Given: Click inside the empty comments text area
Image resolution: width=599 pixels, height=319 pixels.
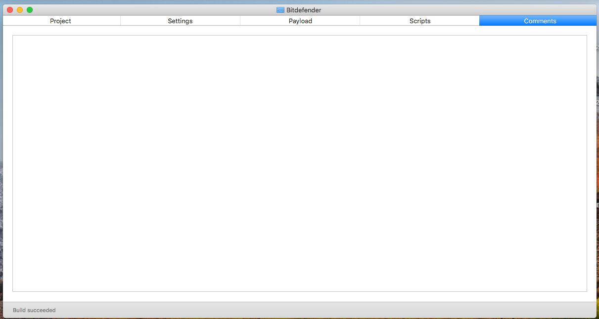Looking at the screenshot, I should (300, 163).
